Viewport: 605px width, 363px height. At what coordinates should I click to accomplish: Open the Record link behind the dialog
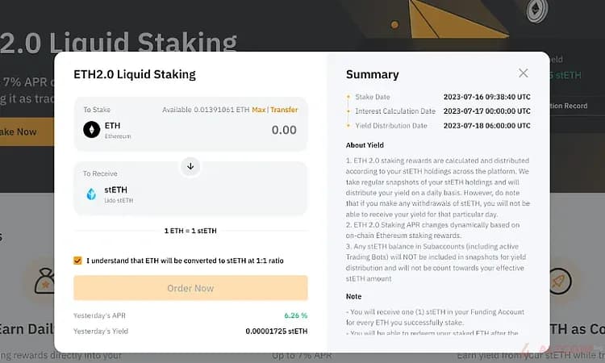click(568, 106)
